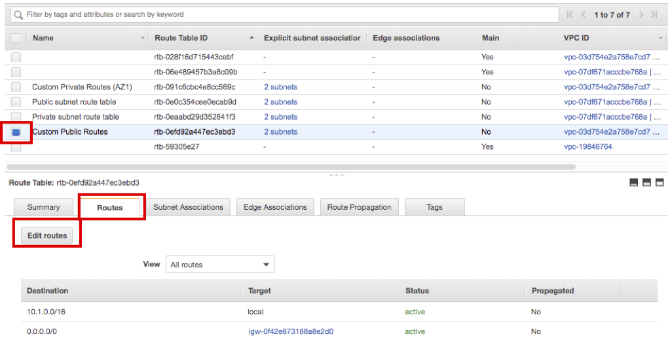
Task: Check the Public subnet route table checkbox
Action: click(x=16, y=102)
